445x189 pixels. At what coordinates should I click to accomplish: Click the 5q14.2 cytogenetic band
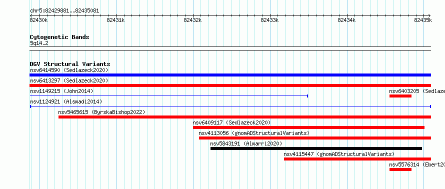[x=230, y=48]
